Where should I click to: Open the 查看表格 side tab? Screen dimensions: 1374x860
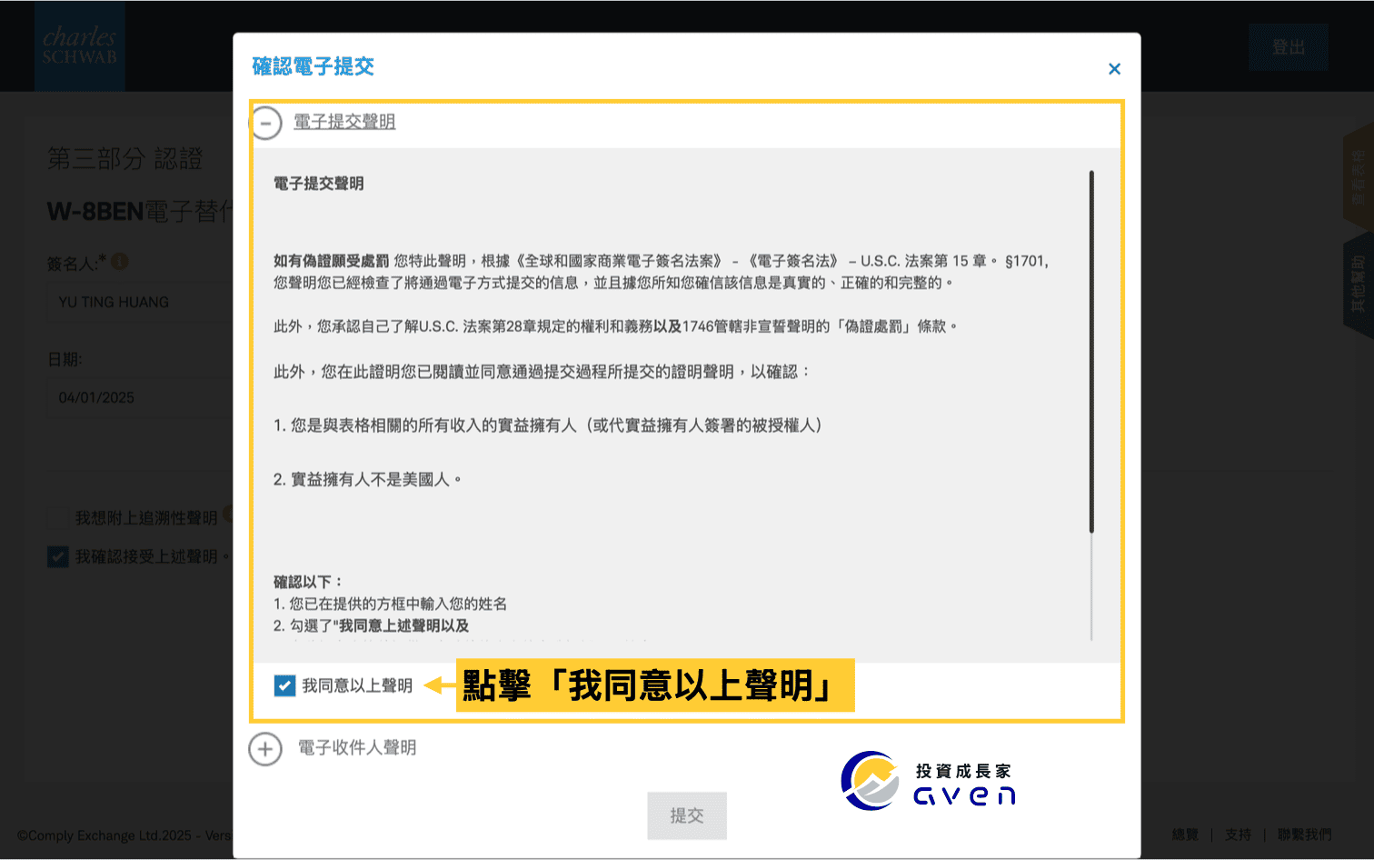pos(1358,178)
